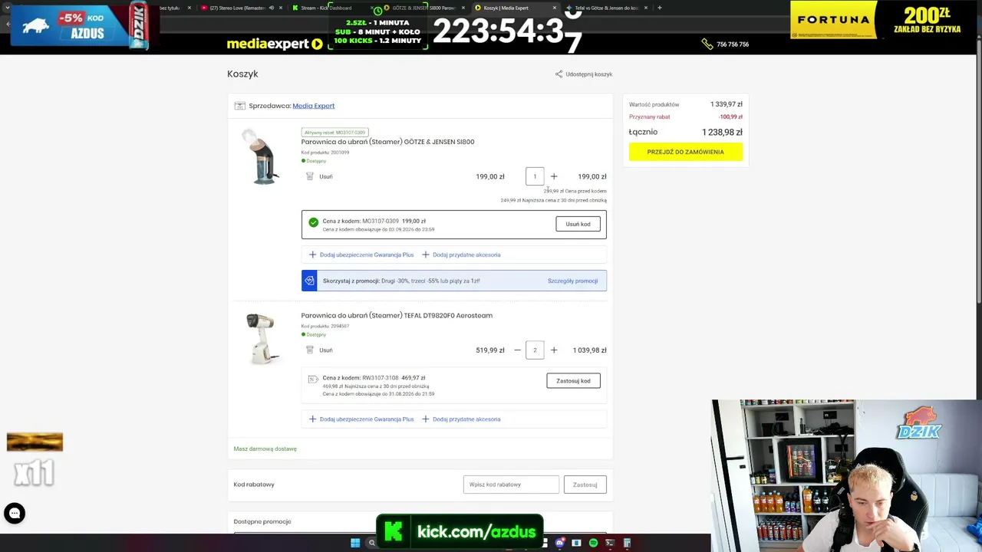The width and height of the screenshot is (982, 552).
Task: Click the seller store icon beside Sprzedawca
Action: (240, 106)
